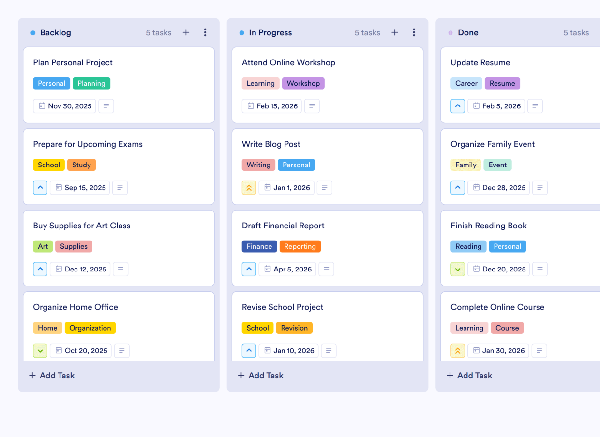This screenshot has height=437, width=600.
Task: Click the calendar icon on Plan Personal Project
Action: click(43, 105)
